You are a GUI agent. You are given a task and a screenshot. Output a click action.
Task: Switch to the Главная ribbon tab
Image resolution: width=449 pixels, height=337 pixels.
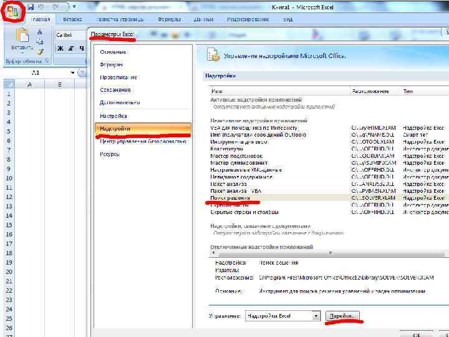[41, 19]
